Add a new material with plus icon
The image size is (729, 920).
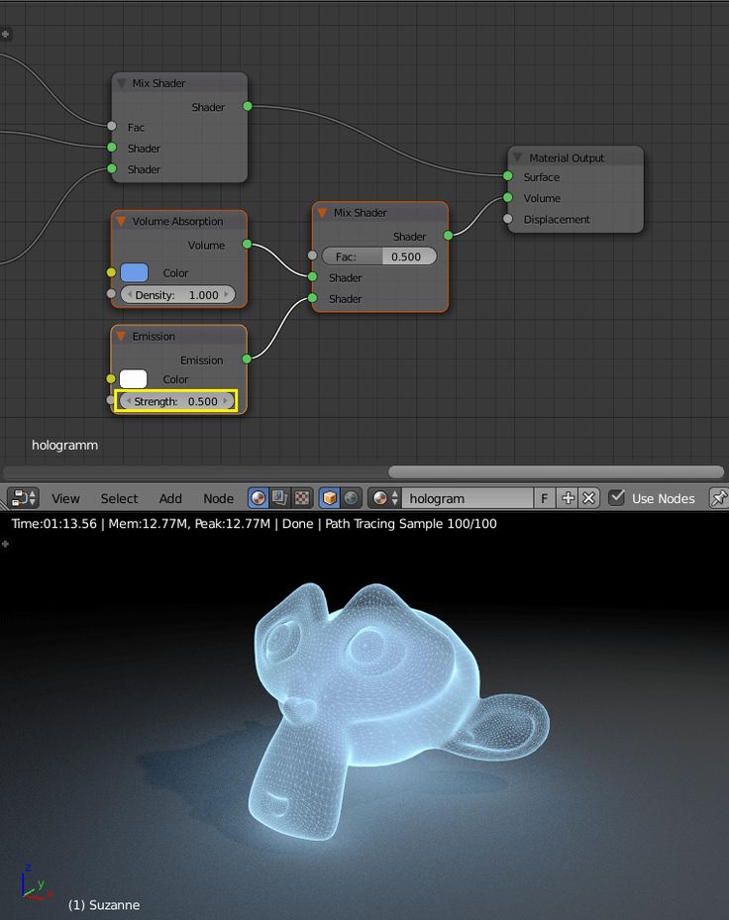click(x=568, y=498)
